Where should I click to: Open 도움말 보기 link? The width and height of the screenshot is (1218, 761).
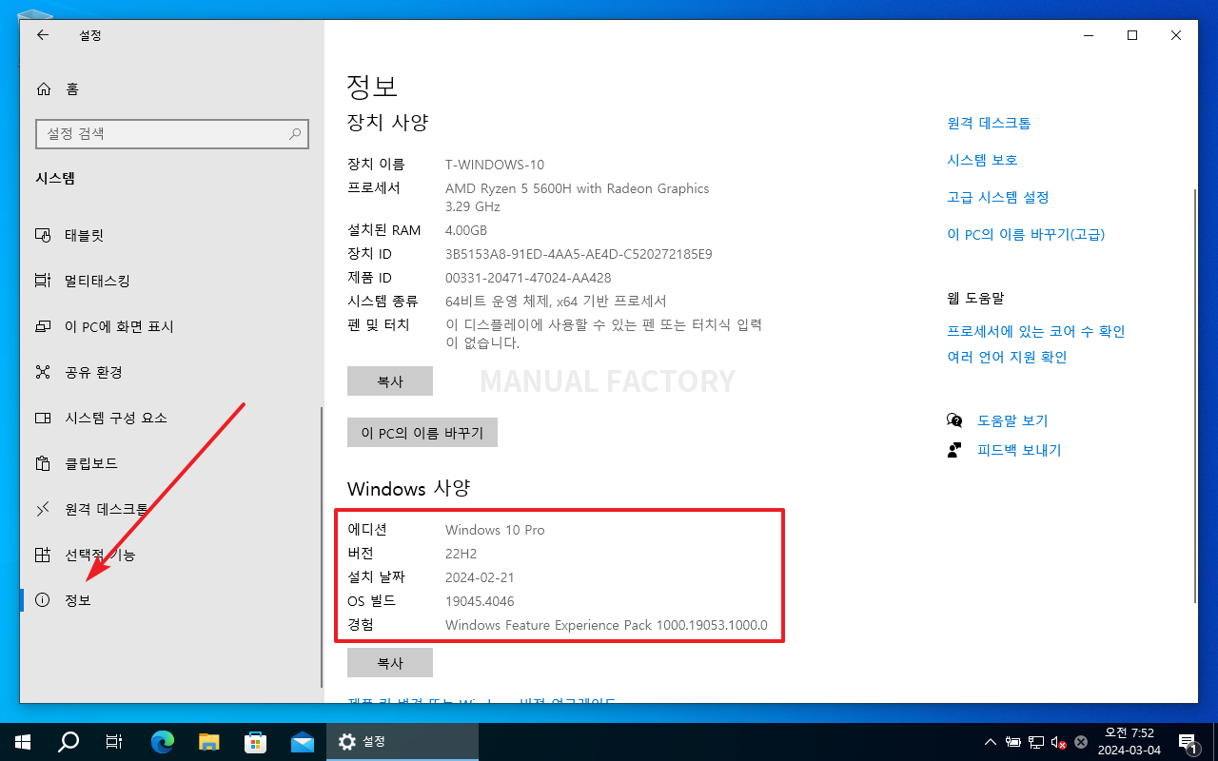click(1012, 420)
